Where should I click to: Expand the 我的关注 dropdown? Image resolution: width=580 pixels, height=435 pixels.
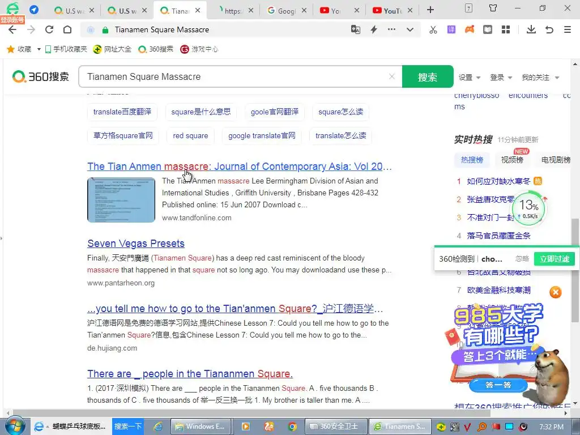[x=540, y=77]
